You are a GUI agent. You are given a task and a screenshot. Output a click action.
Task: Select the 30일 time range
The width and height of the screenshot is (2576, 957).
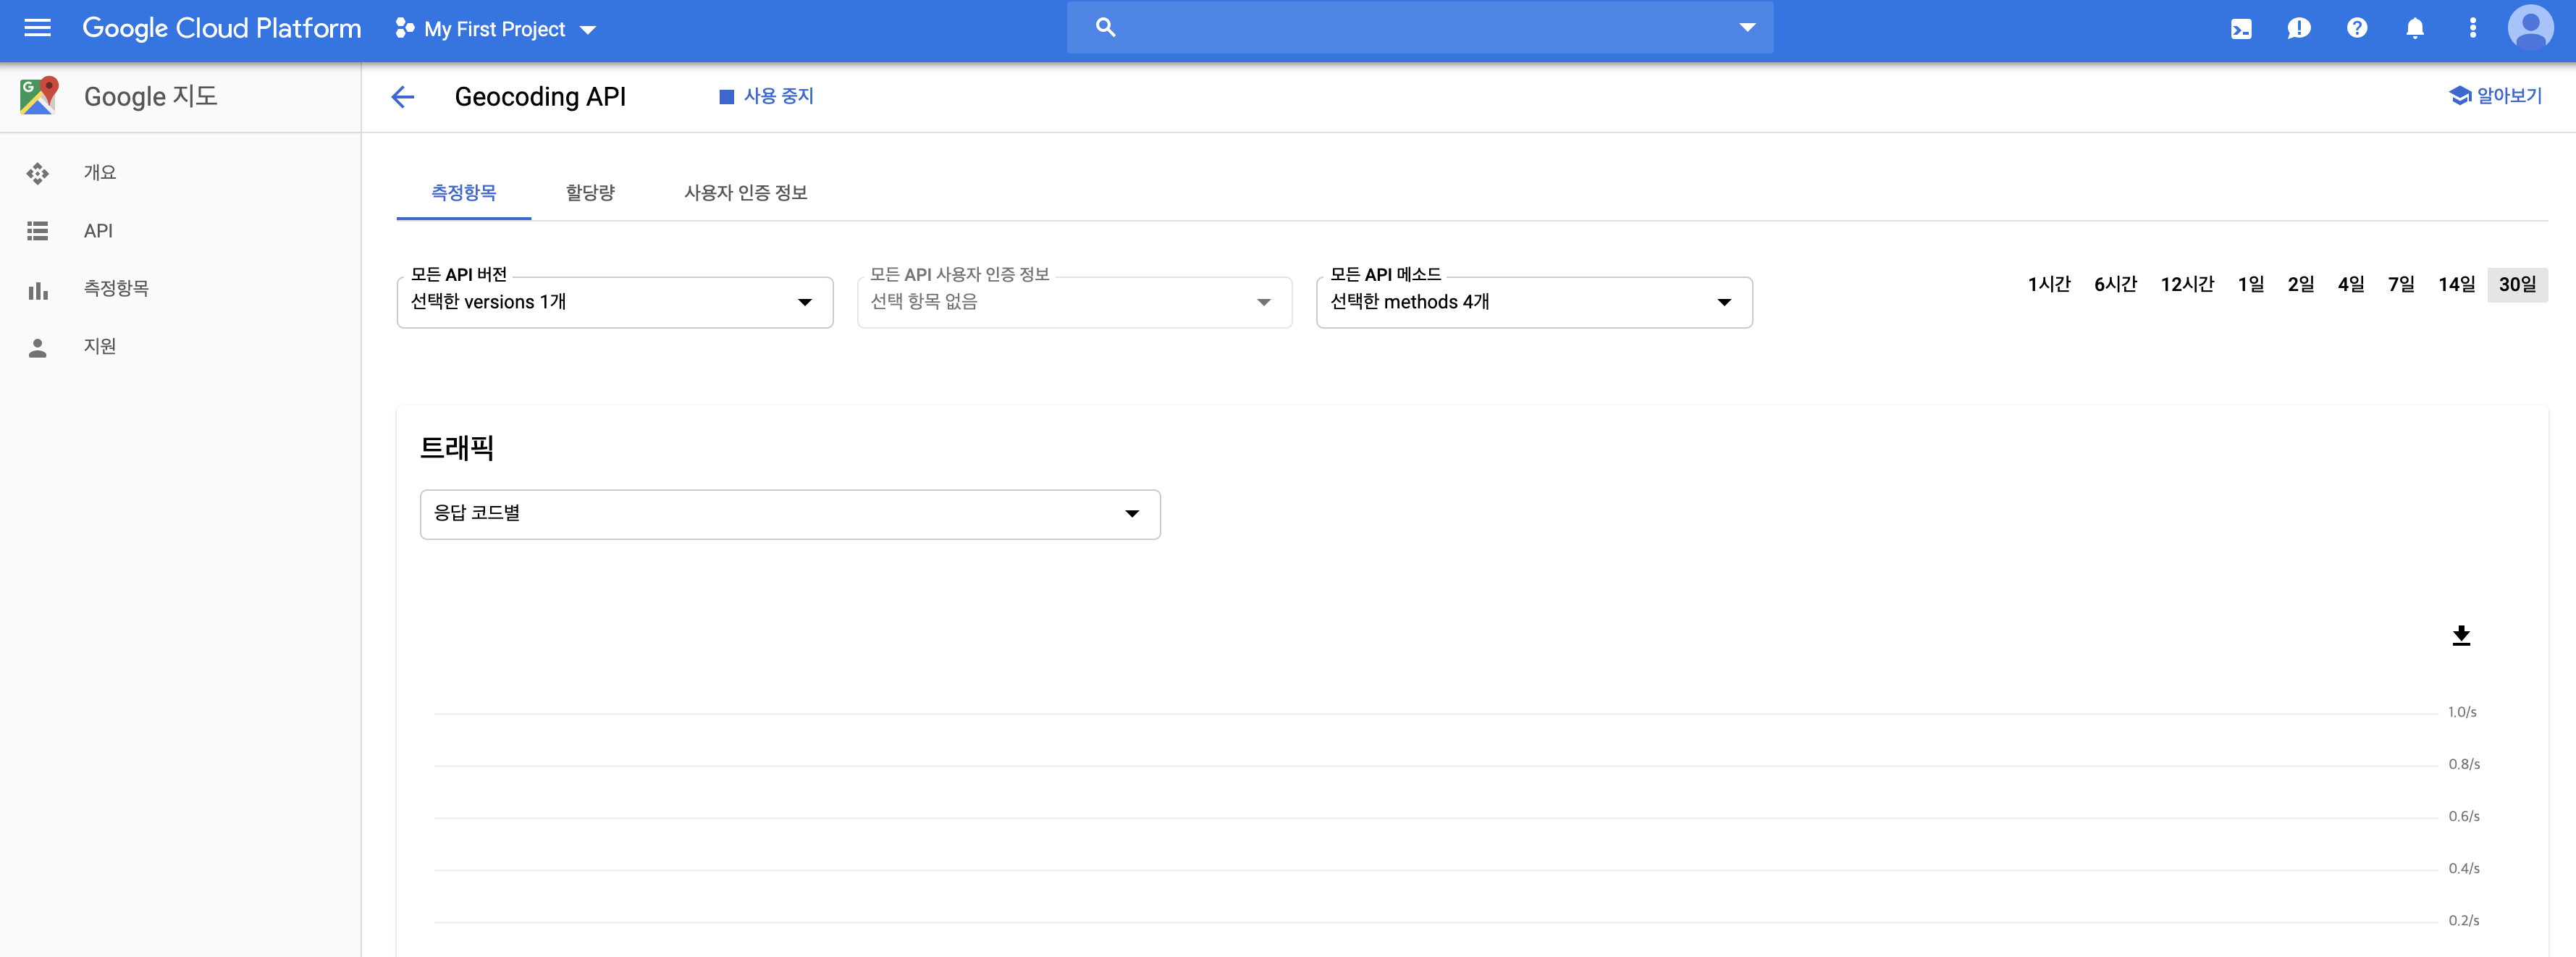[2517, 285]
